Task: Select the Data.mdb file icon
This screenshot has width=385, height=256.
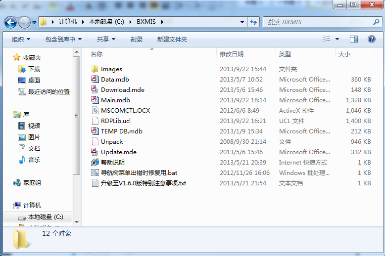Action: tap(95, 79)
